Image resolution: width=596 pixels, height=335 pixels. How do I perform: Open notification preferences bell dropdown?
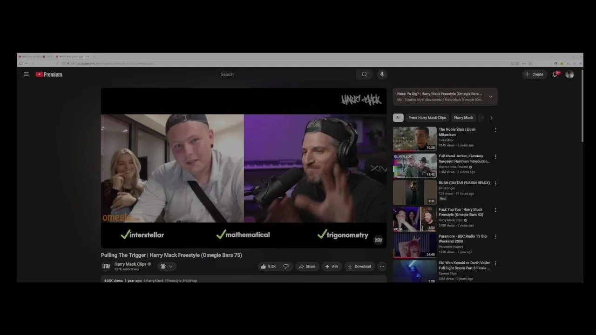pyautogui.click(x=166, y=266)
